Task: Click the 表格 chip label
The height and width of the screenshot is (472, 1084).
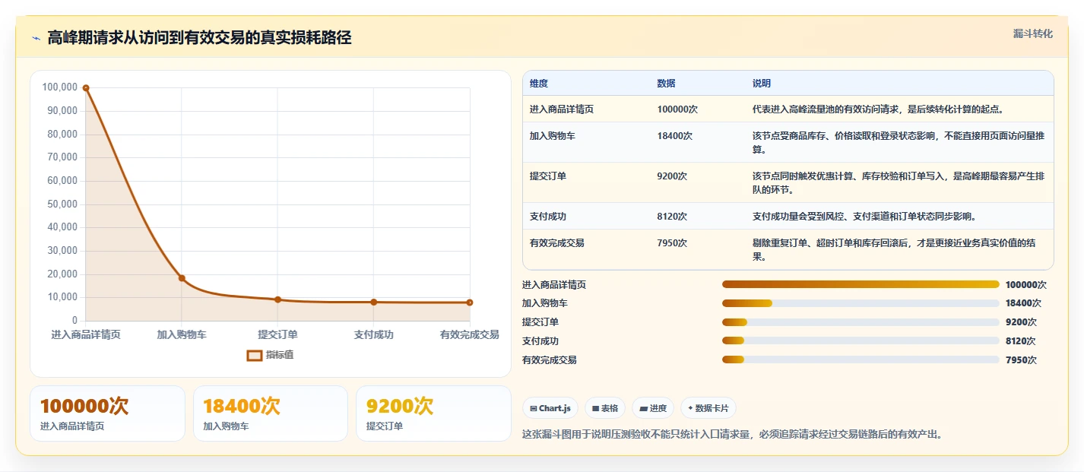Action: tap(610, 409)
